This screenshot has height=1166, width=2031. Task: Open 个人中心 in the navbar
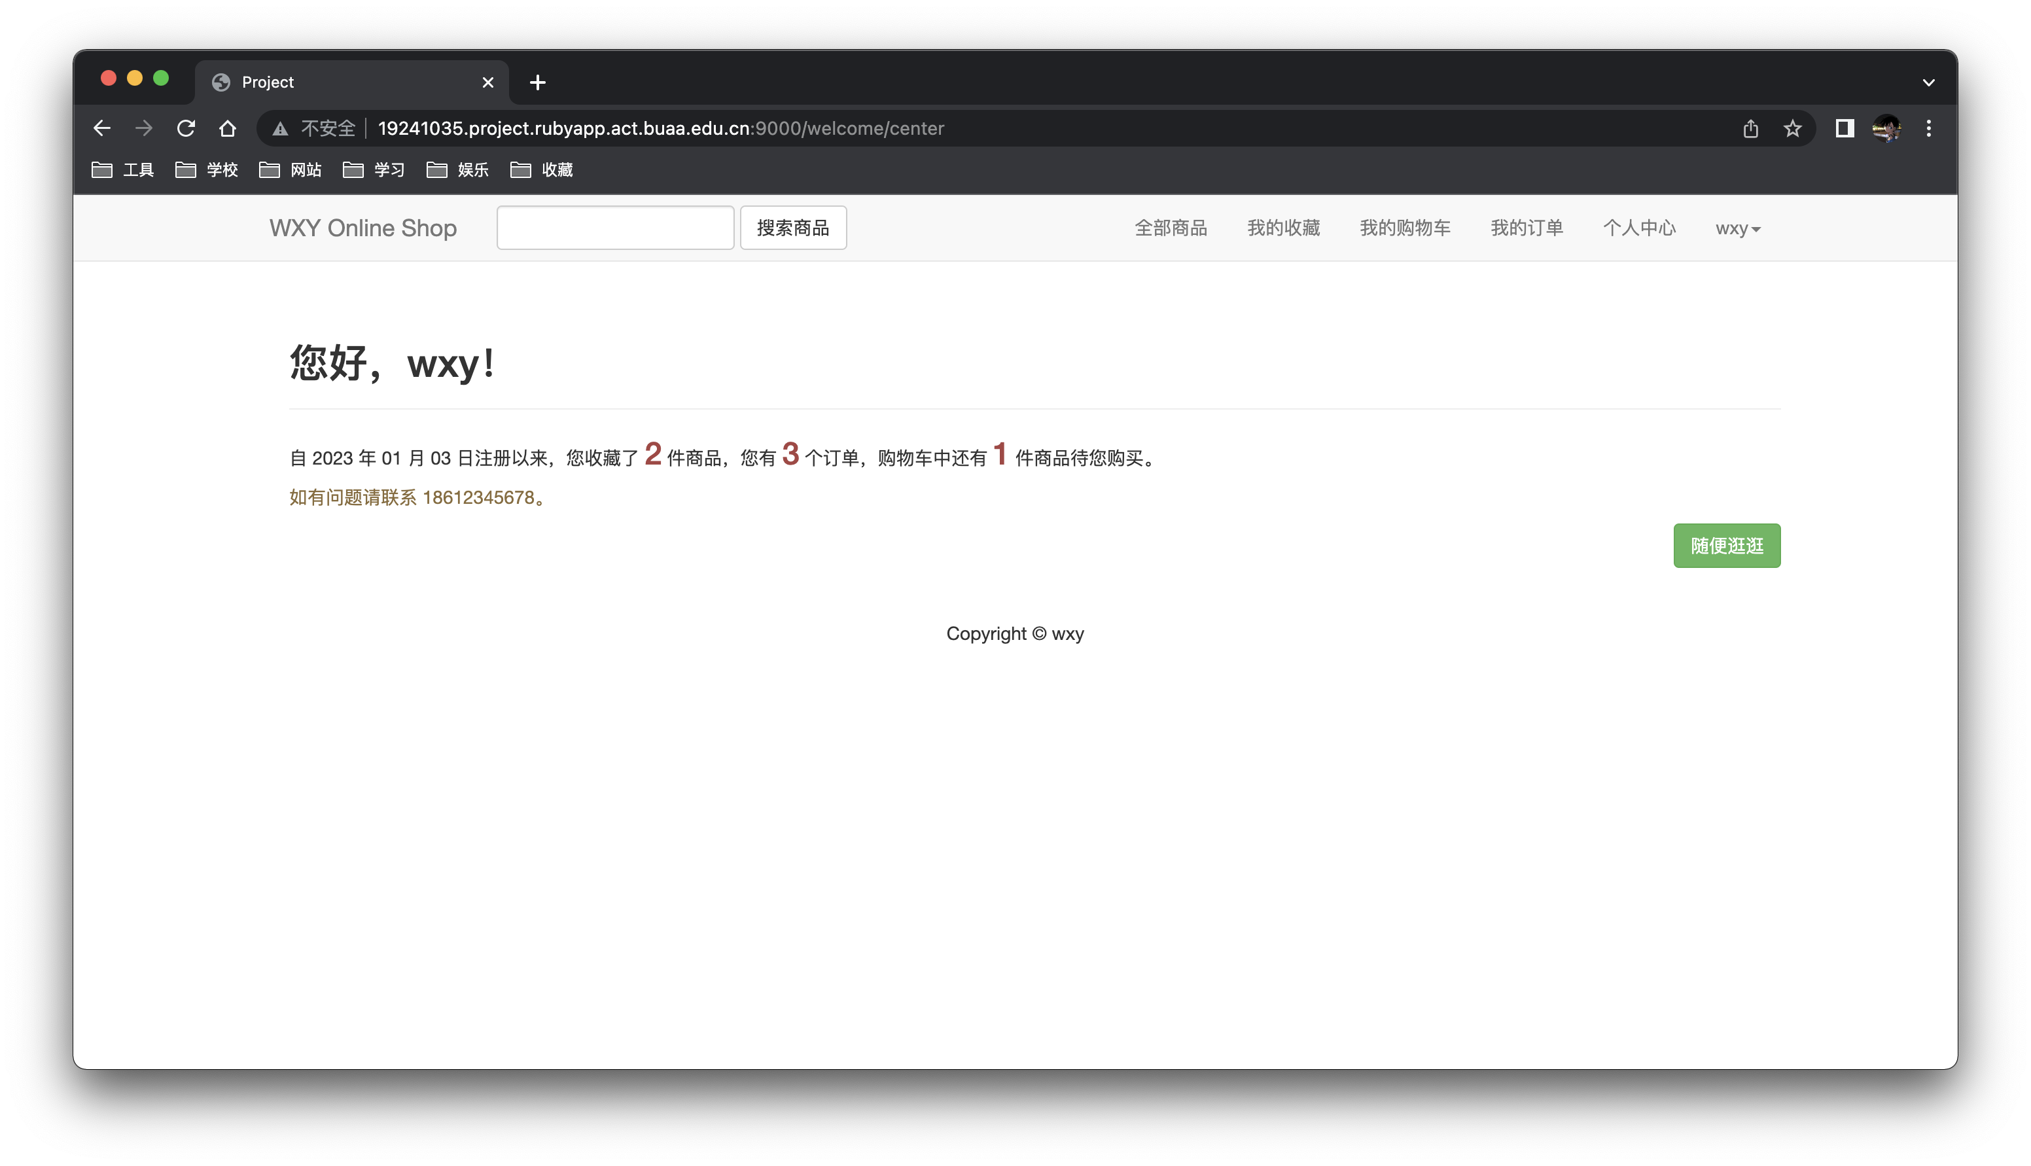click(1640, 228)
